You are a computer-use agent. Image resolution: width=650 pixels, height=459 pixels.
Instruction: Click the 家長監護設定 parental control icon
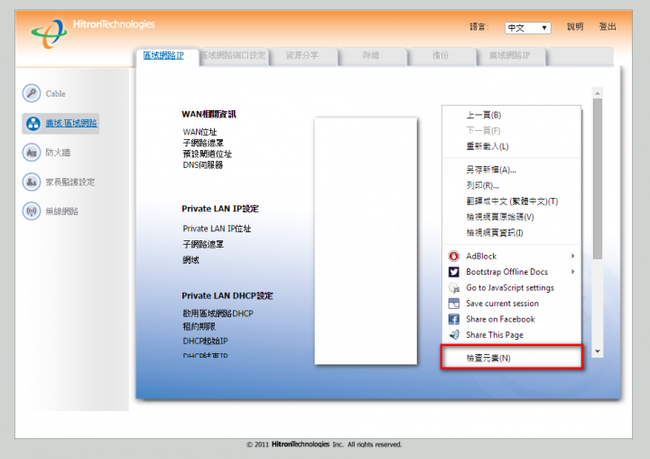[32, 182]
